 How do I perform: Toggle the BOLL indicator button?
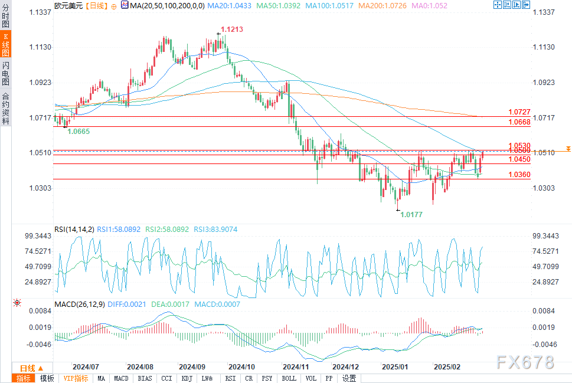click(289, 378)
